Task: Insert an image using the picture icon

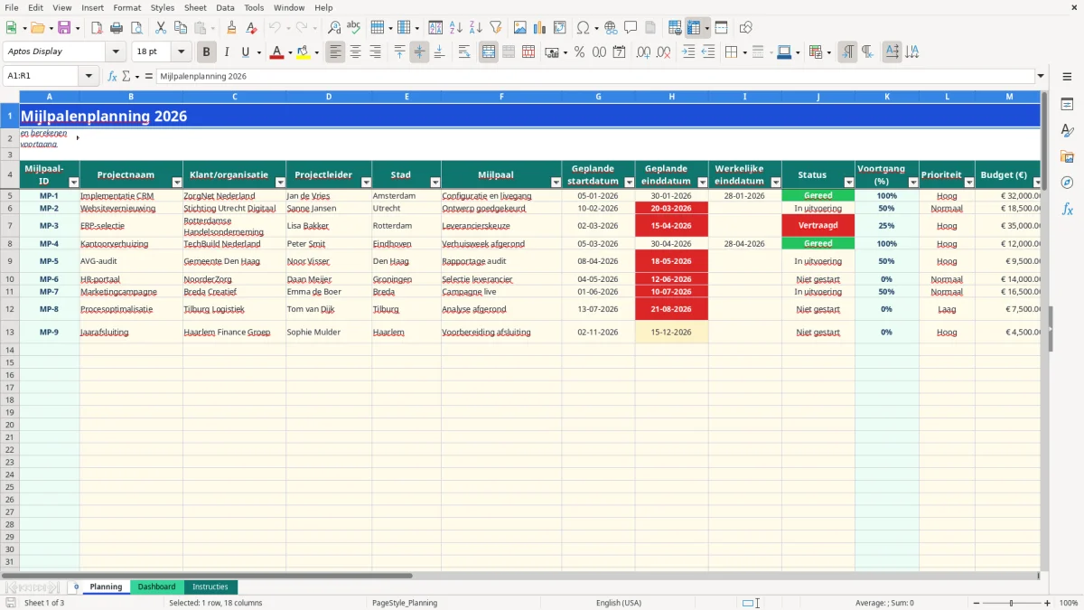Action: pos(520,28)
